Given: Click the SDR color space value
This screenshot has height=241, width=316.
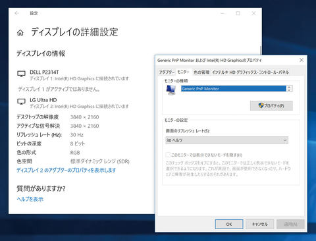Looking at the screenshot, I should click(100, 161).
